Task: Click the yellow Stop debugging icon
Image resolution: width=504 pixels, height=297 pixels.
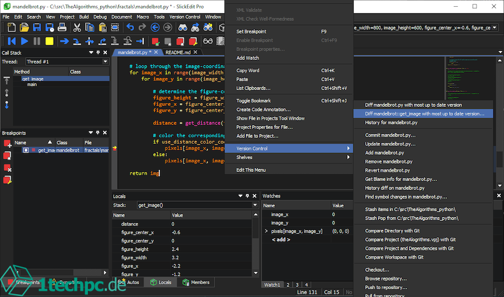Action: click(49, 41)
